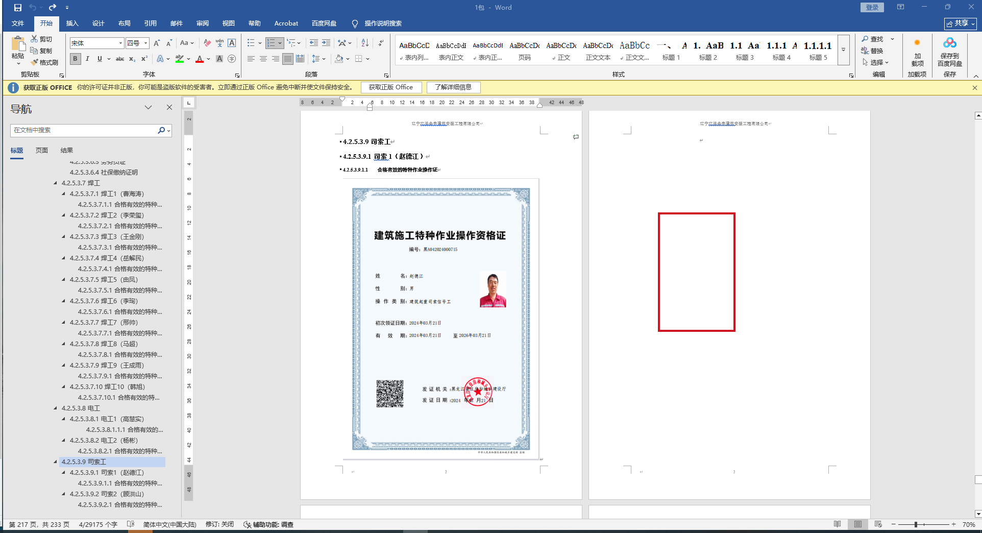Switch to 页面 tab in navigation pane
This screenshot has height=533, width=982.
click(x=42, y=151)
